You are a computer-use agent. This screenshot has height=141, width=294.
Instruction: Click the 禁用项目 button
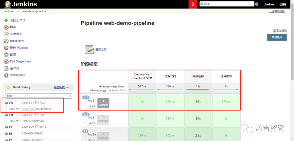pos(277,37)
